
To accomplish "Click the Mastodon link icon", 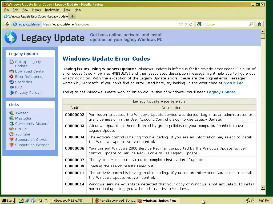I will click(x=11, y=118).
